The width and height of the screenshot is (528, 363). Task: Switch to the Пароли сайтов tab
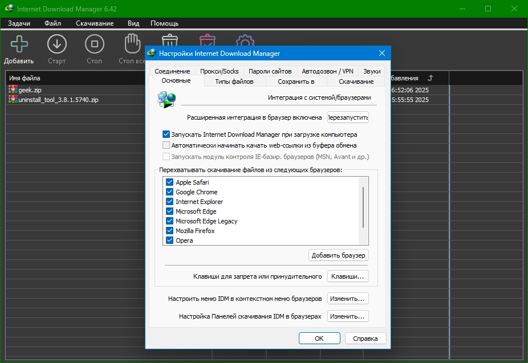click(270, 71)
